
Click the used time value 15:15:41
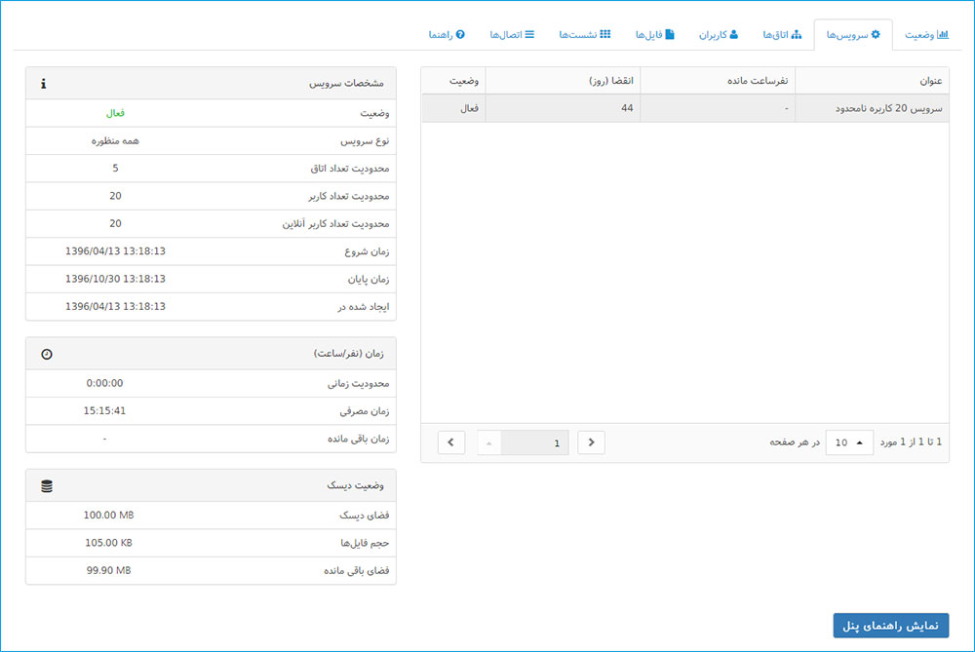click(104, 411)
